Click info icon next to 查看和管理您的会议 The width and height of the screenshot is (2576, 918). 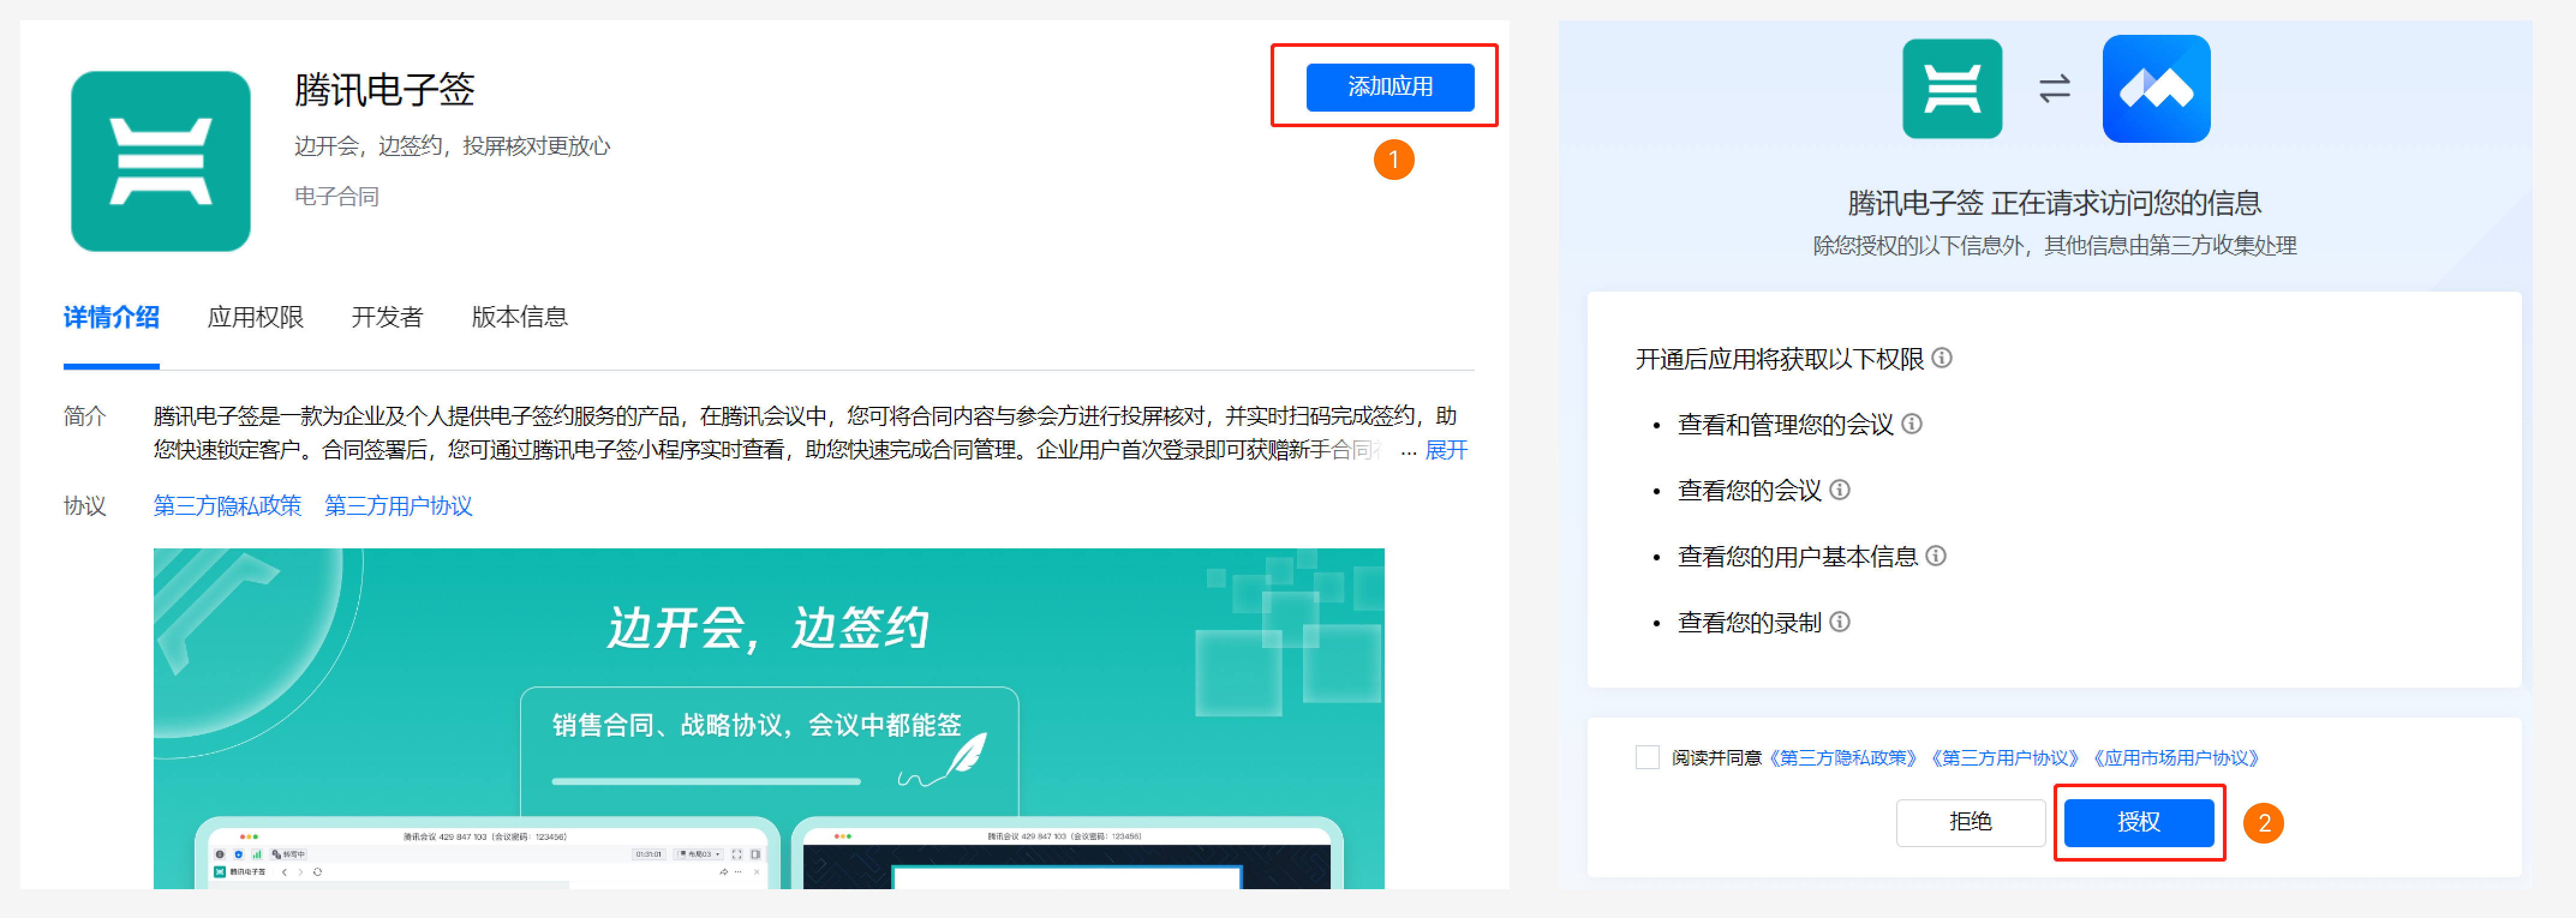point(1911,424)
